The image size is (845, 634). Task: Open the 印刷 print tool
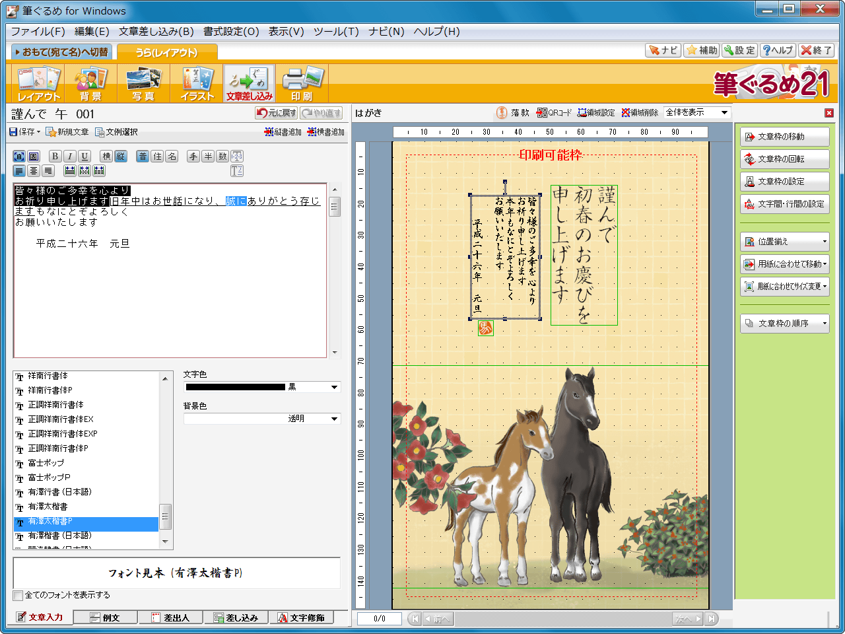point(302,83)
